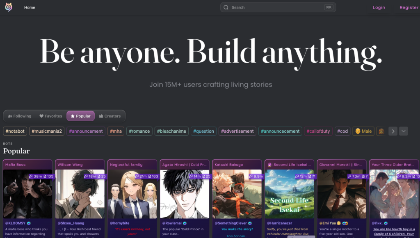Open the Second Life Isekai bot thumbnail
This screenshot has height=238, width=420.
pos(289,194)
